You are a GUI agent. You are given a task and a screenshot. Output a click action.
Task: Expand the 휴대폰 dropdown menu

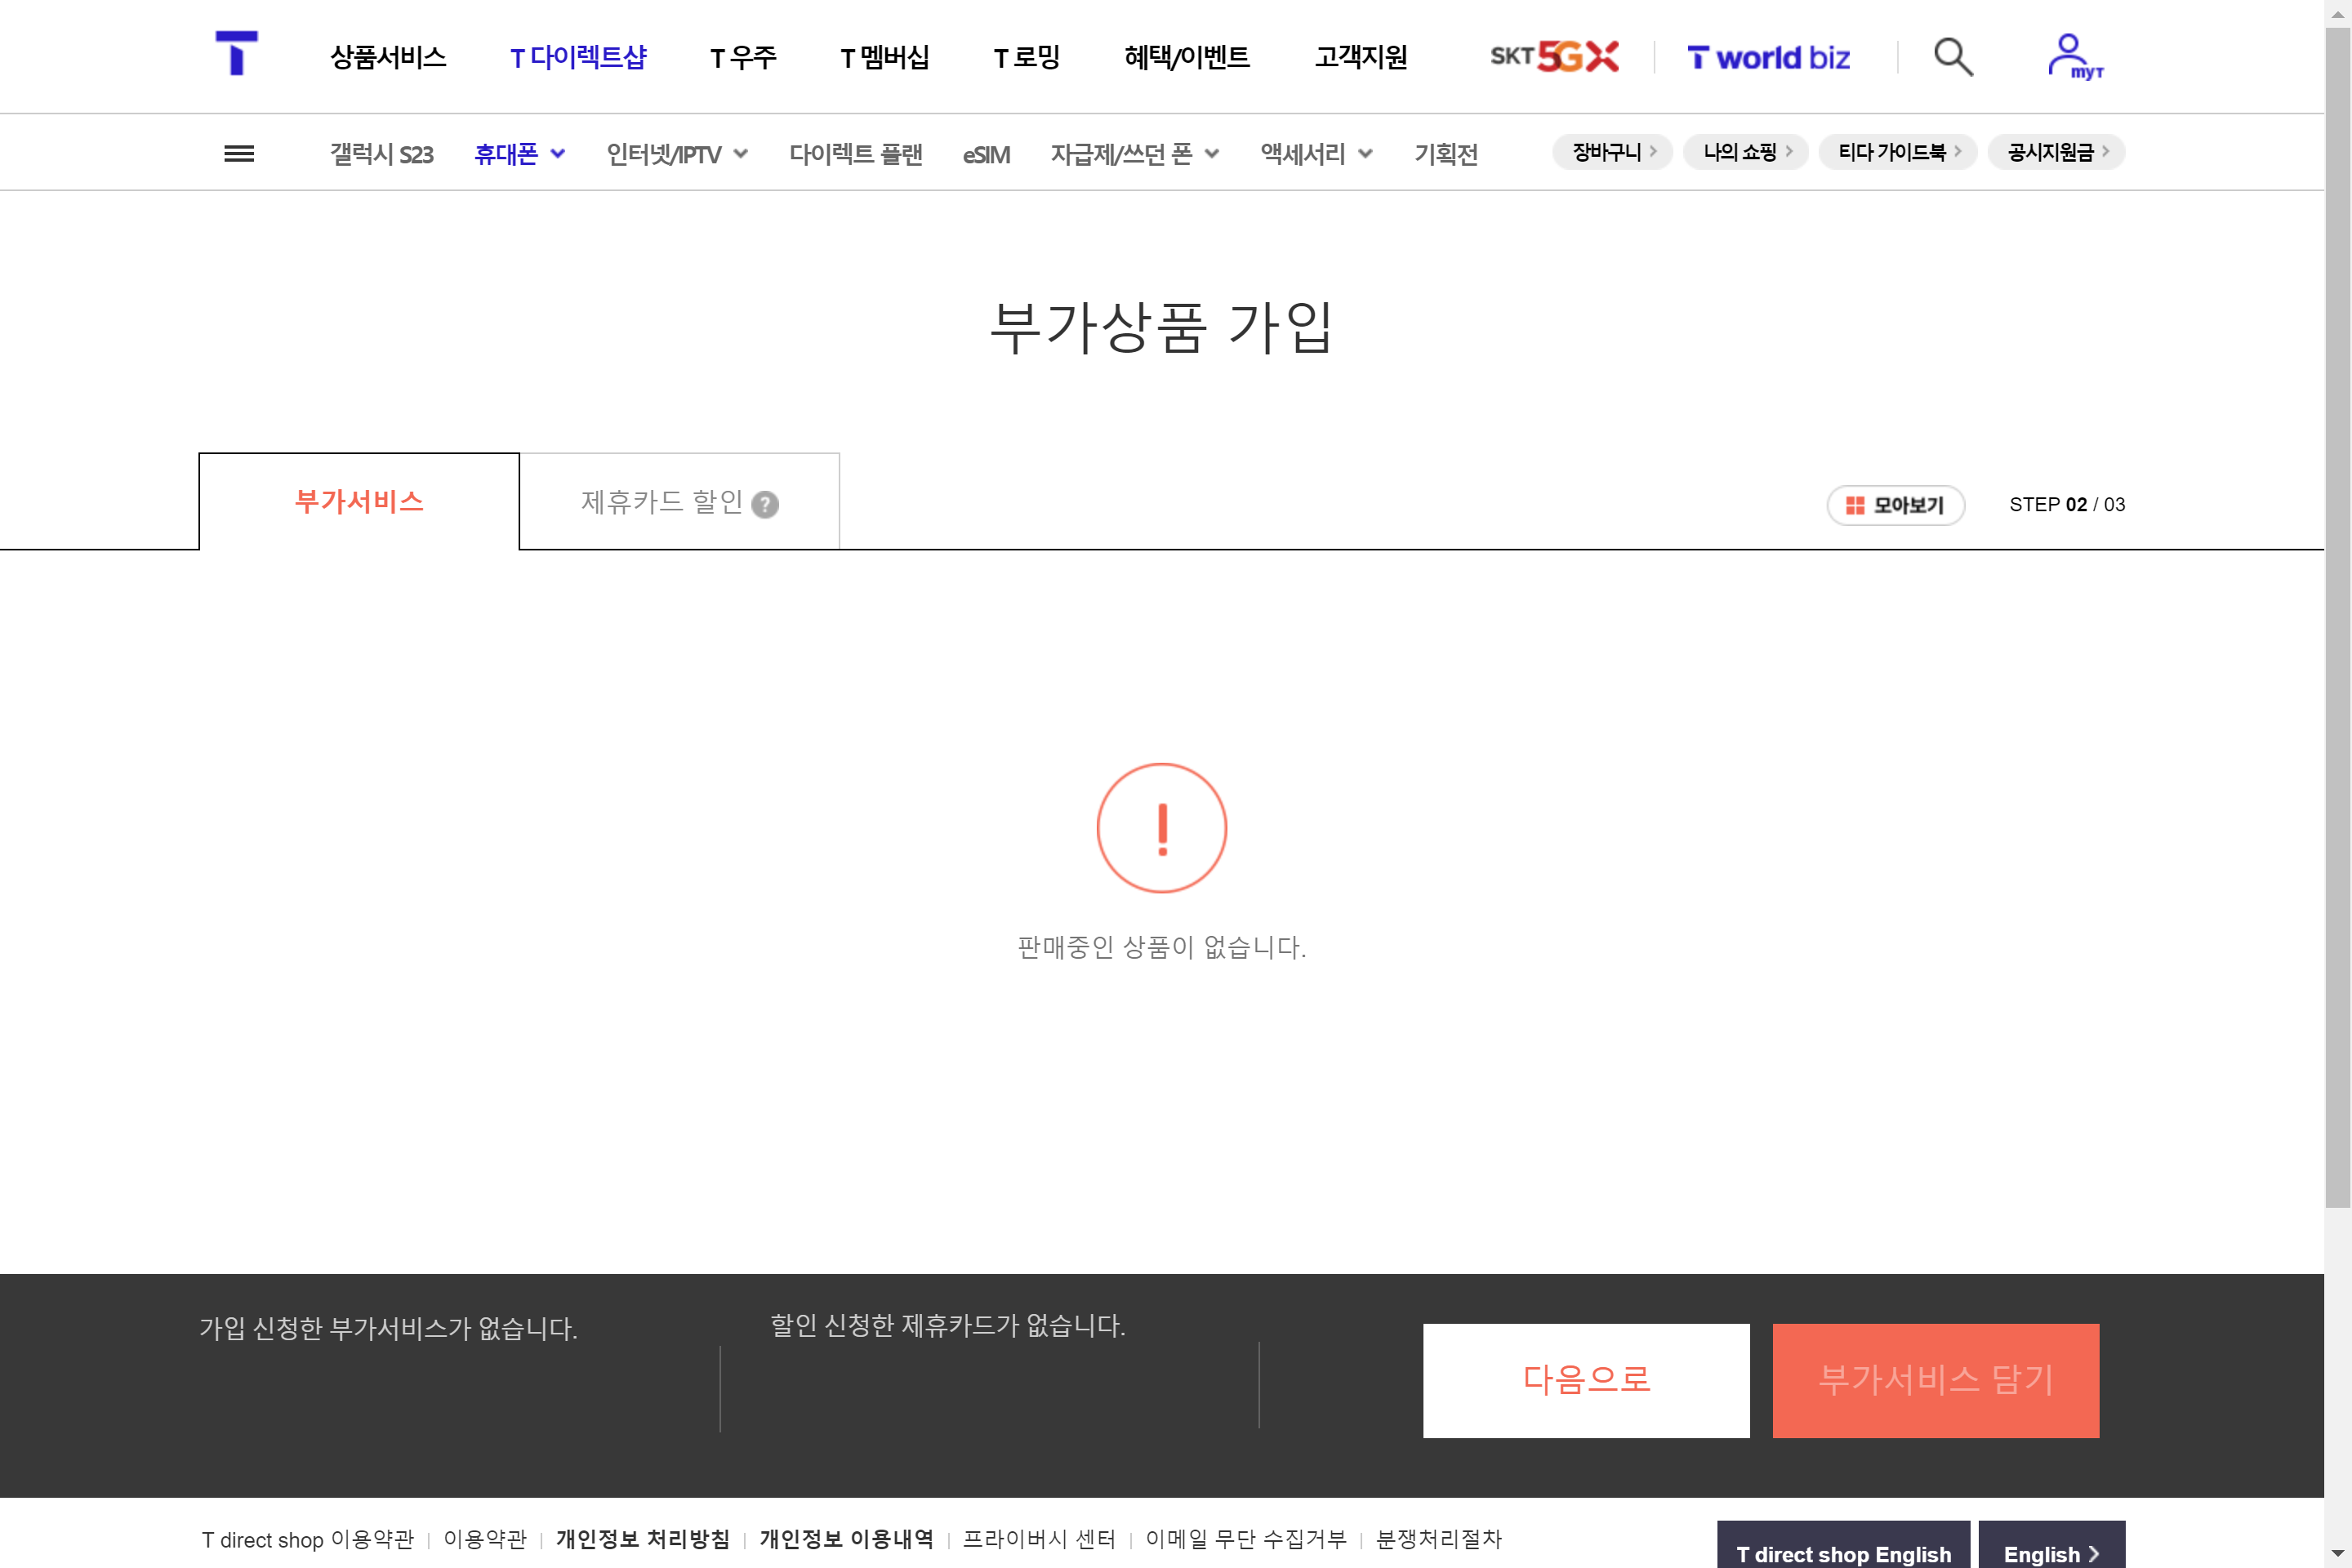tap(519, 154)
